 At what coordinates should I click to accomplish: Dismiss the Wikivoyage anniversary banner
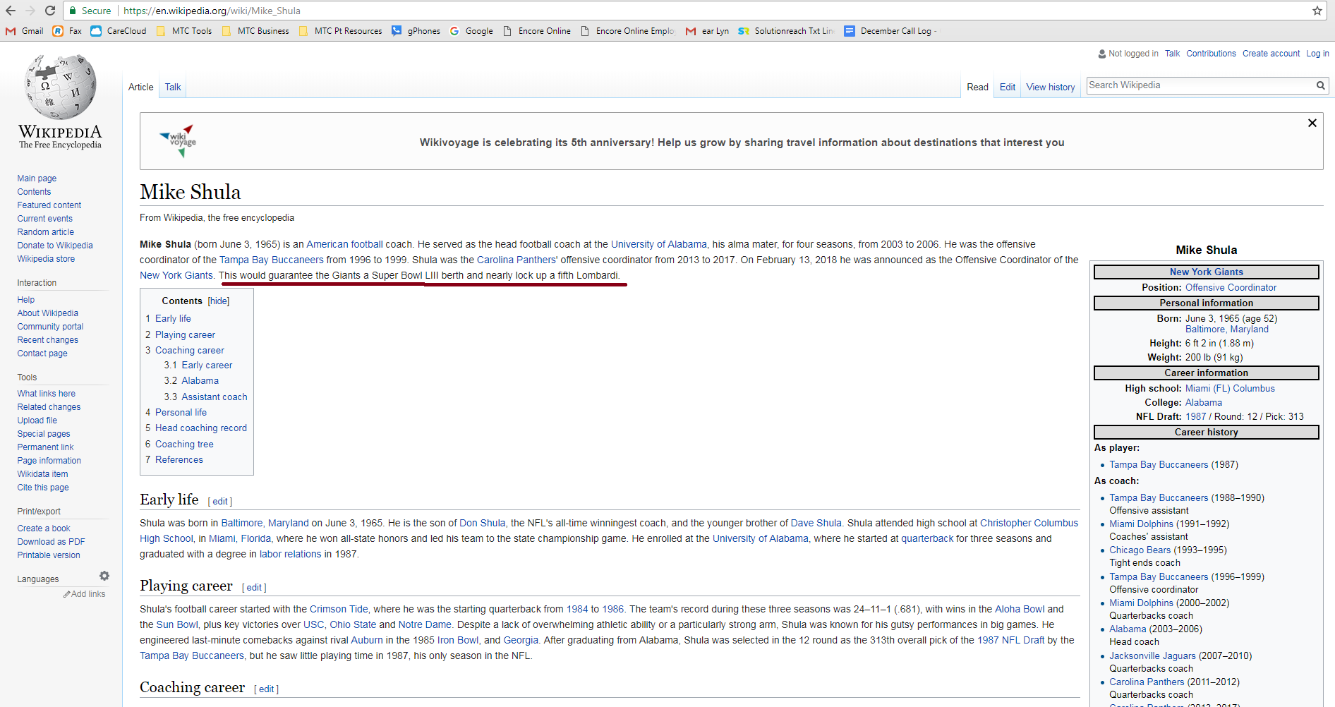click(1312, 123)
